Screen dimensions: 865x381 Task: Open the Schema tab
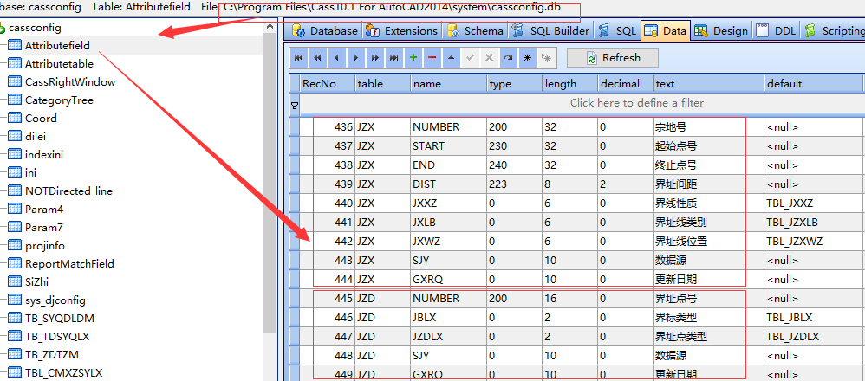[x=476, y=31]
